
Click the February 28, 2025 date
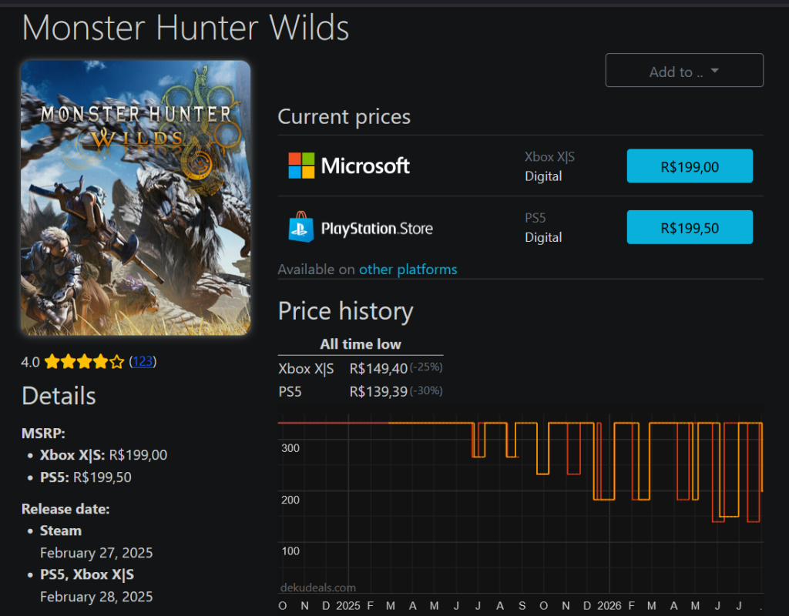point(96,597)
